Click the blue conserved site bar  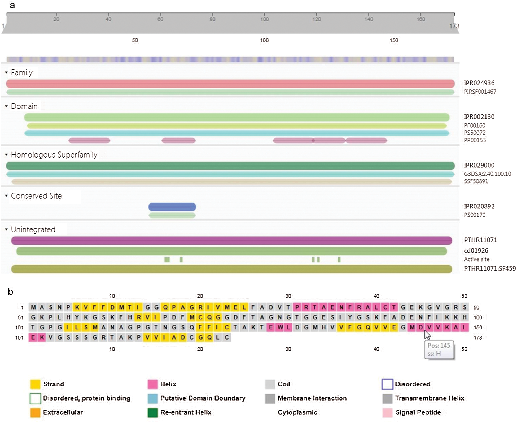click(172, 207)
